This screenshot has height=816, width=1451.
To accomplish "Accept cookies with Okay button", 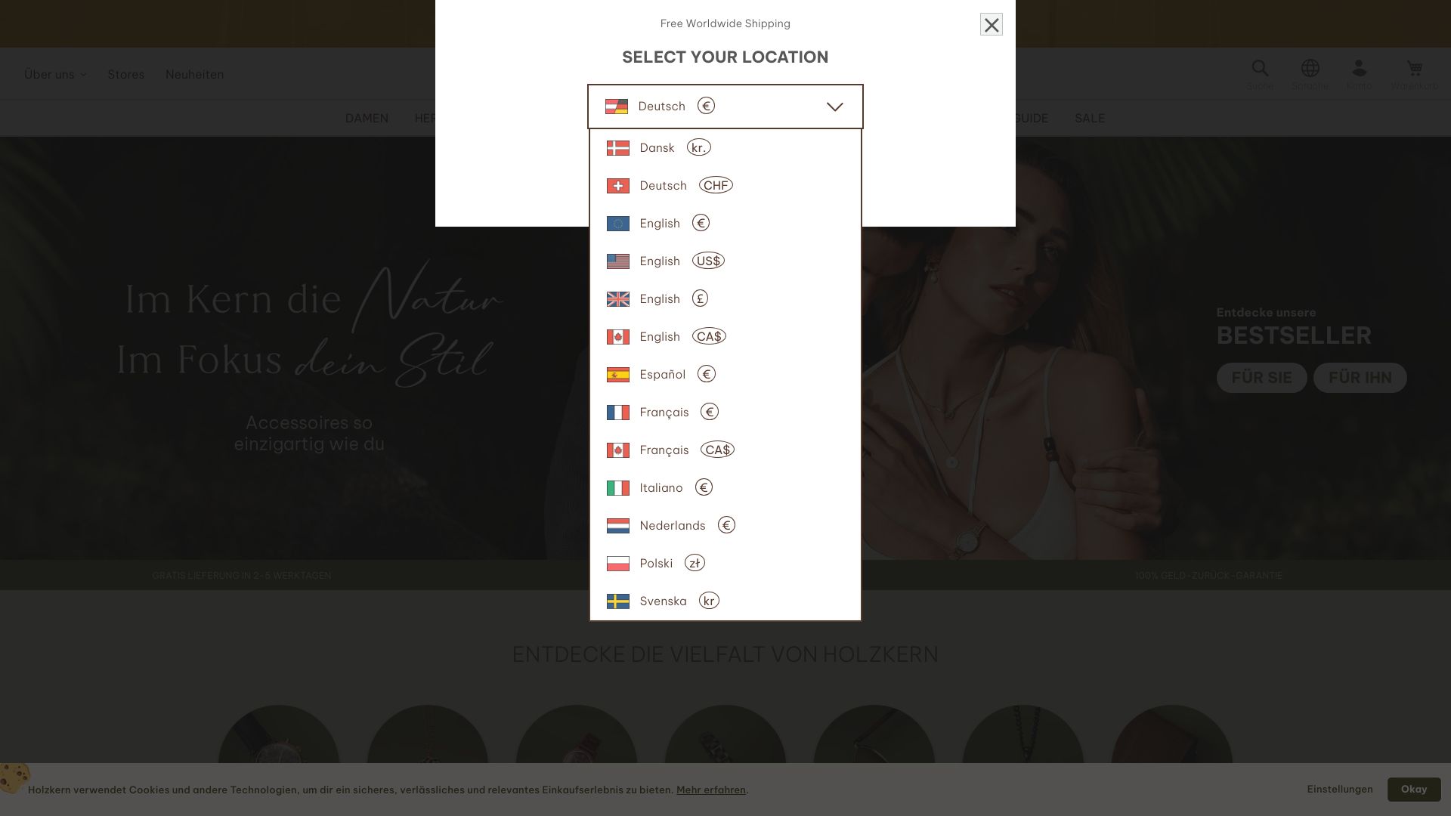I will [1413, 789].
